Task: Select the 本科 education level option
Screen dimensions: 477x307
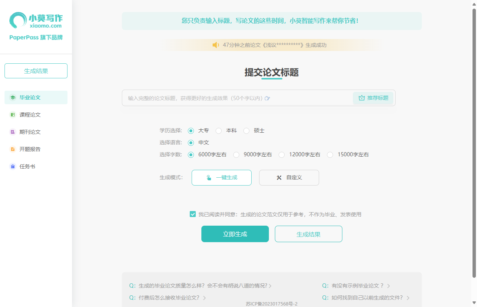Action: [219, 130]
